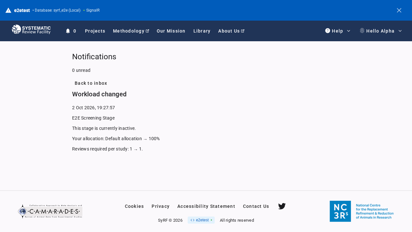Viewport: 412px width, 232px height.
Task: Click the warning triangle icon in banner
Action: [8, 10]
